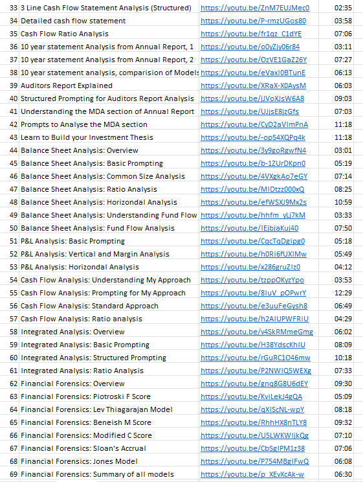Open the link https://youtu.be/e3uuFeGysh8
363x482 pixels.
[254, 306]
